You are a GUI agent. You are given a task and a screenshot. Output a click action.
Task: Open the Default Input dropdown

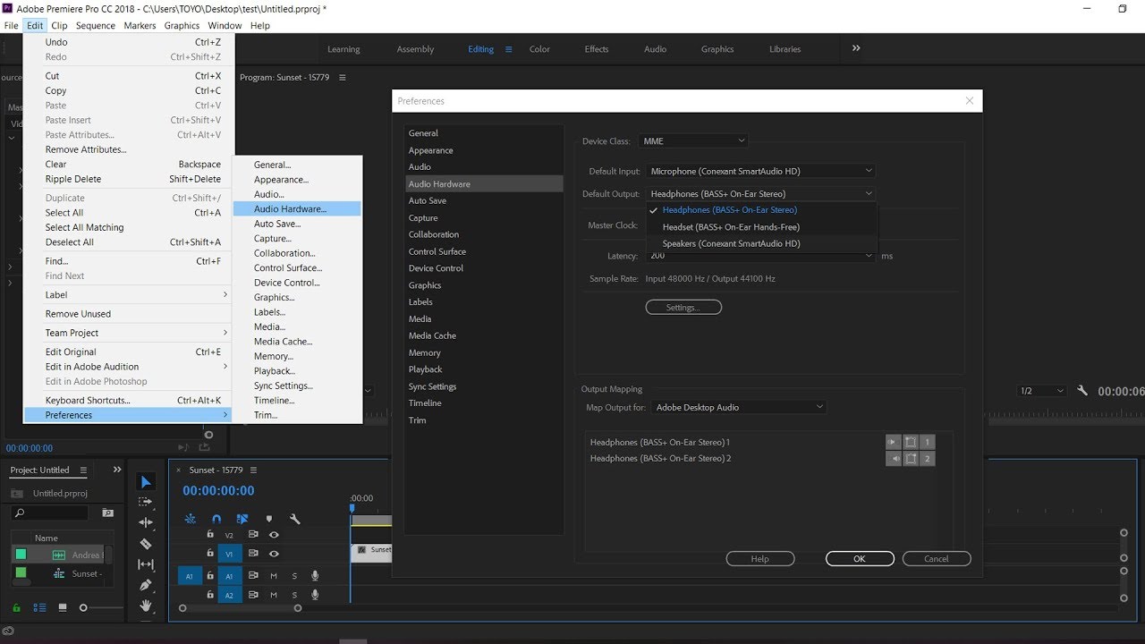click(760, 171)
